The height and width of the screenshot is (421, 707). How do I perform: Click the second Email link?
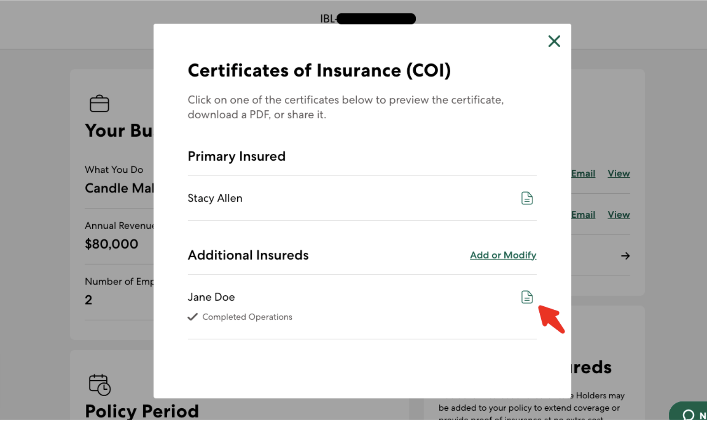pos(583,215)
